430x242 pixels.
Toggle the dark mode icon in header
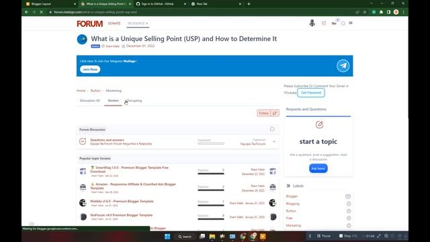[x=343, y=24]
